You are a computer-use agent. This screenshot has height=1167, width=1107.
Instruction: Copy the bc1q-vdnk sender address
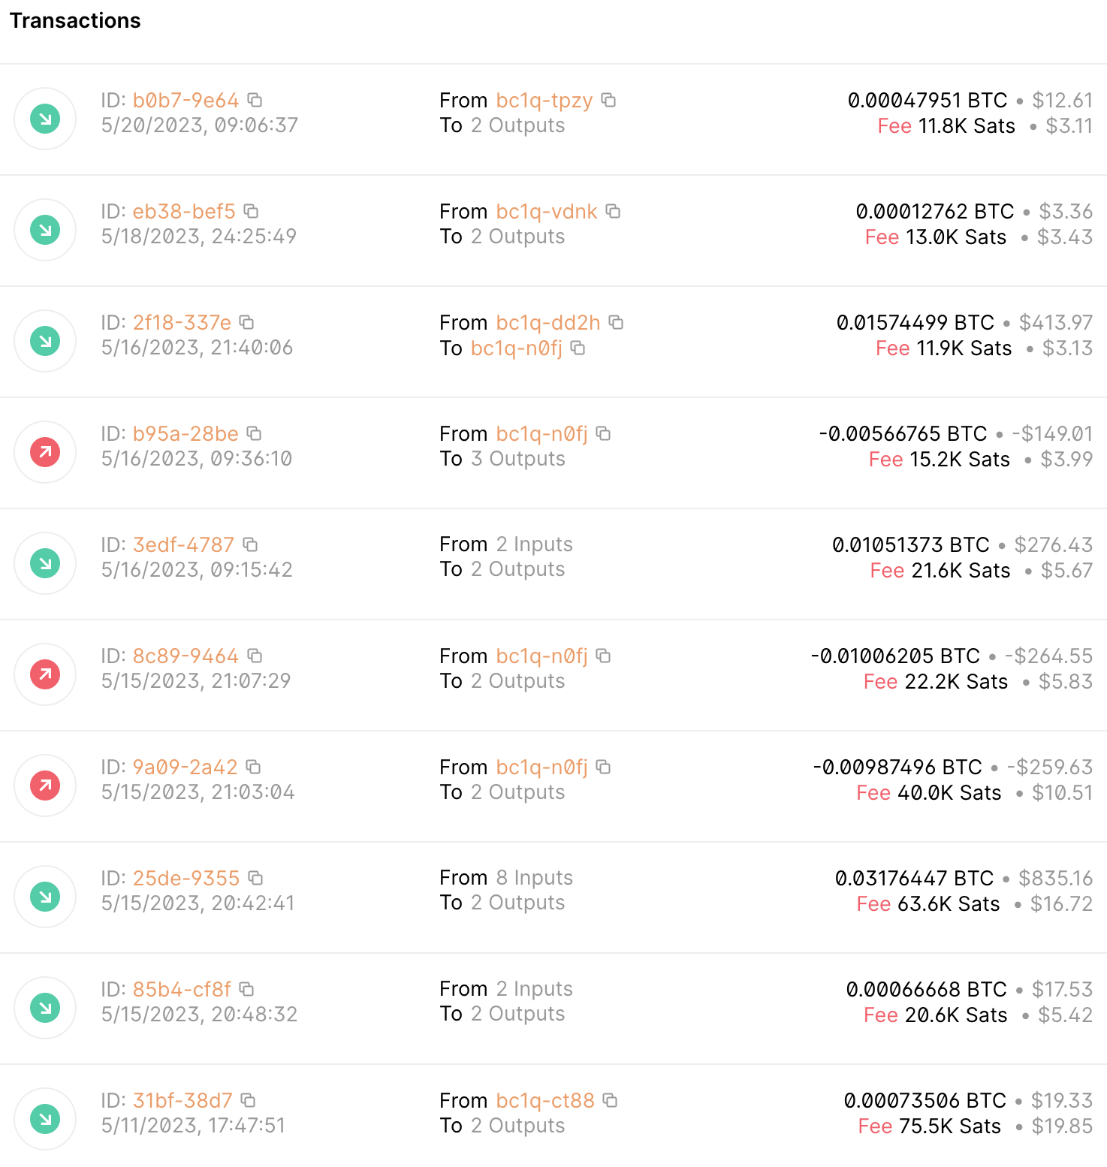point(614,211)
